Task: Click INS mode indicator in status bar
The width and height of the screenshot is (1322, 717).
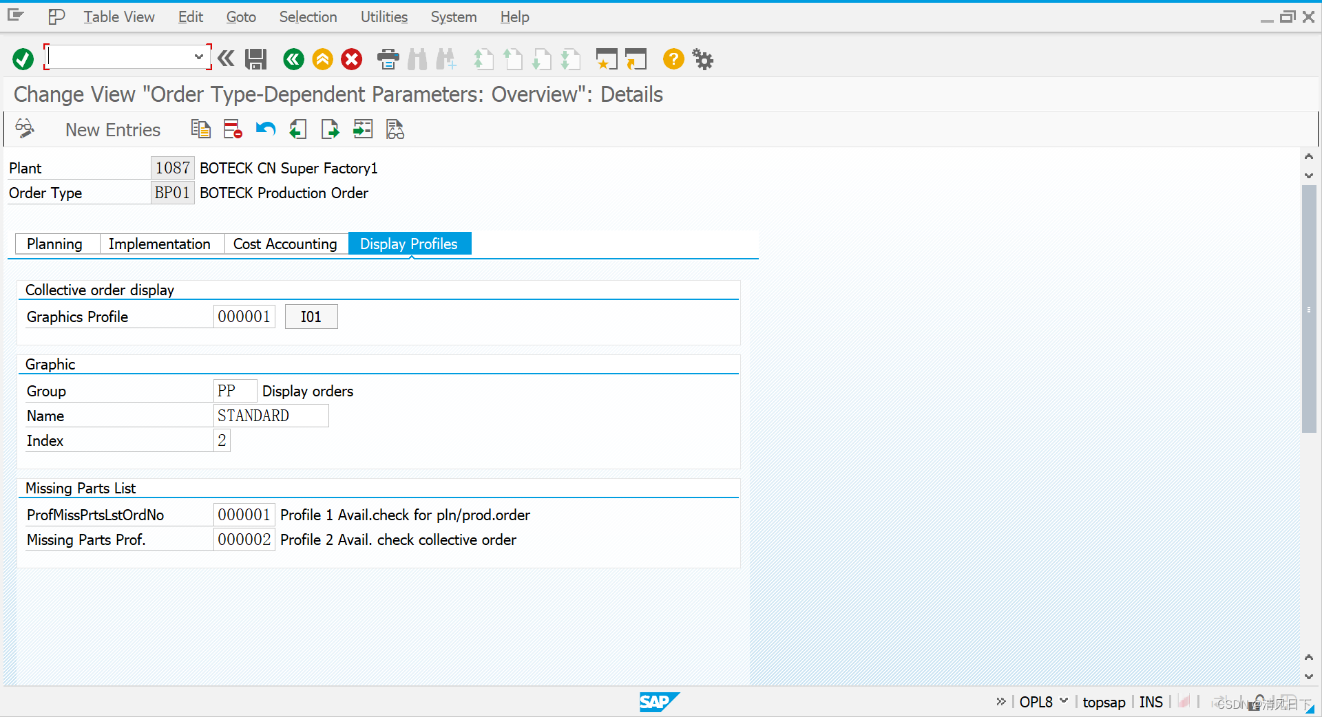Action: tap(1151, 702)
